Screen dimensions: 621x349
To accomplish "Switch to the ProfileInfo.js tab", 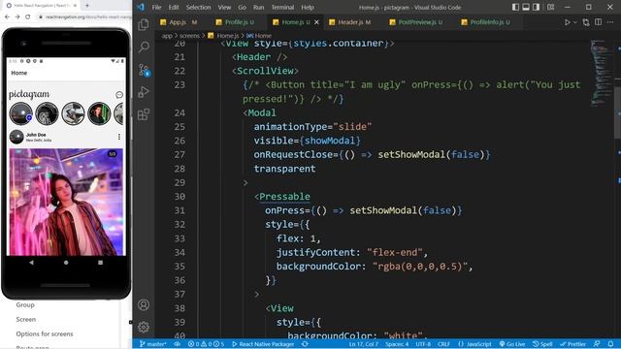I will pyautogui.click(x=489, y=22).
